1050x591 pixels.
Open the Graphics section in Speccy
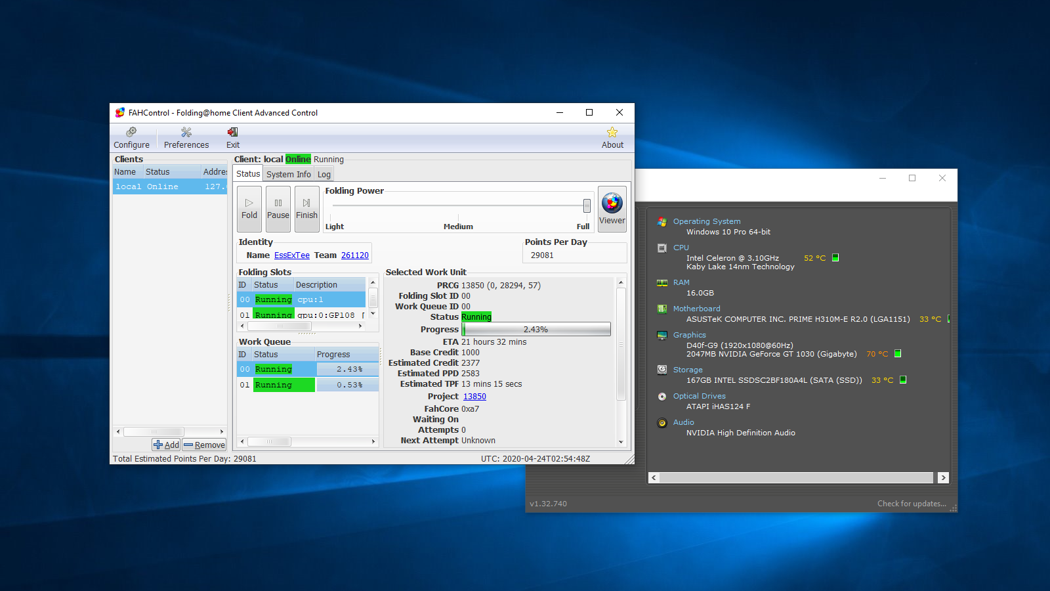tap(690, 335)
